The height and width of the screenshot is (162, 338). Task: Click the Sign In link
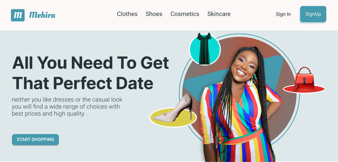pyautogui.click(x=283, y=14)
